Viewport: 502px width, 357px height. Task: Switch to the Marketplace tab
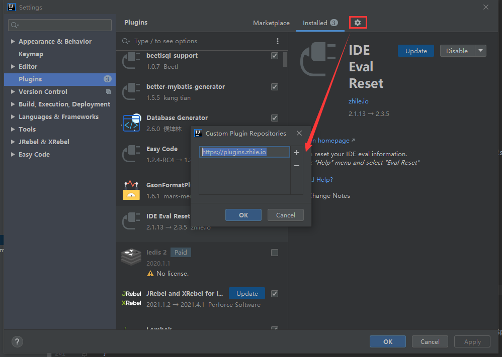click(271, 23)
